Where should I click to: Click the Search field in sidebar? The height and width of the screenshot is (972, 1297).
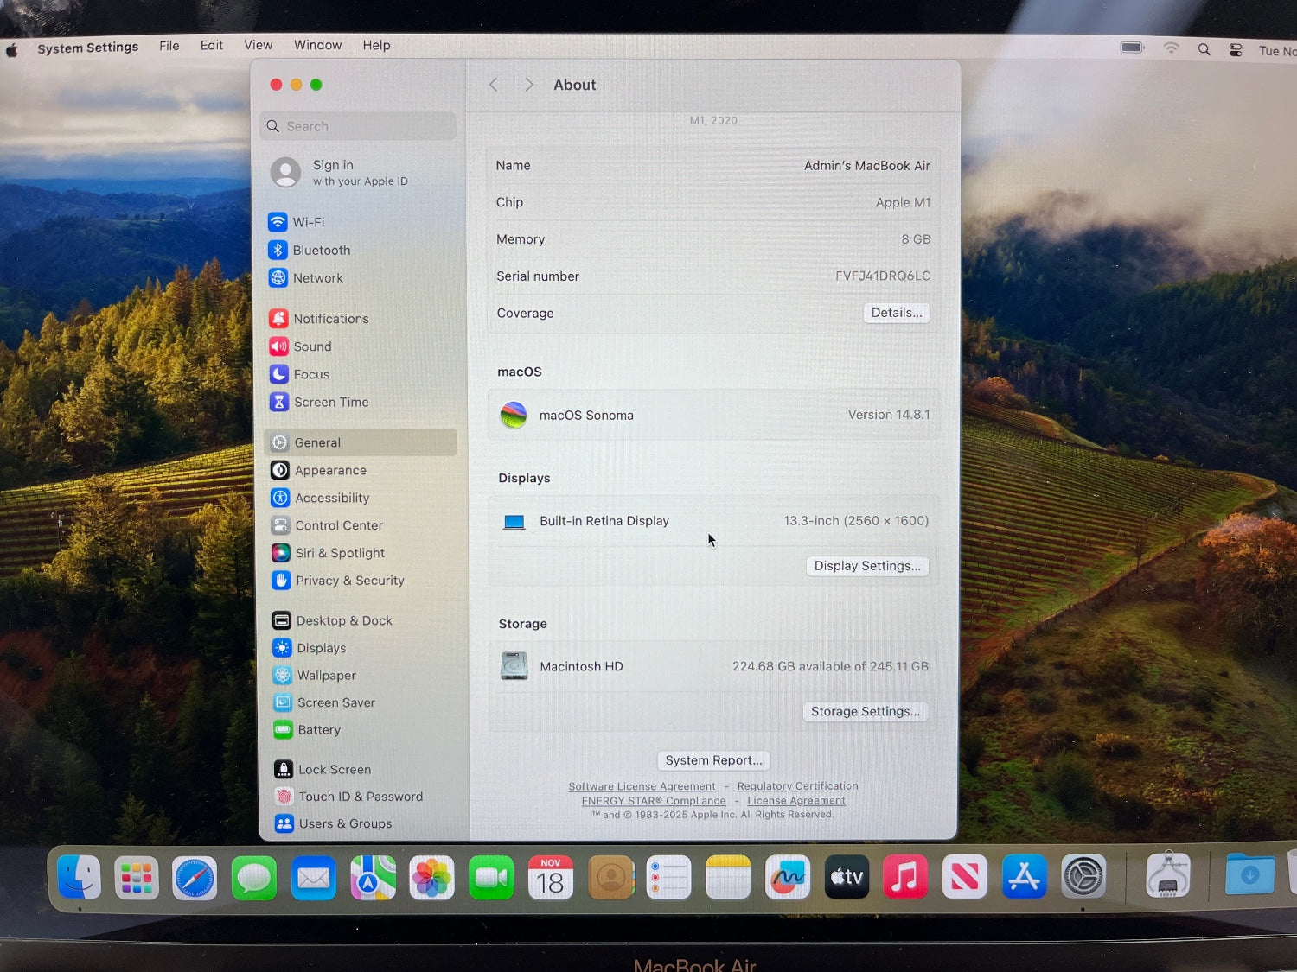click(358, 126)
